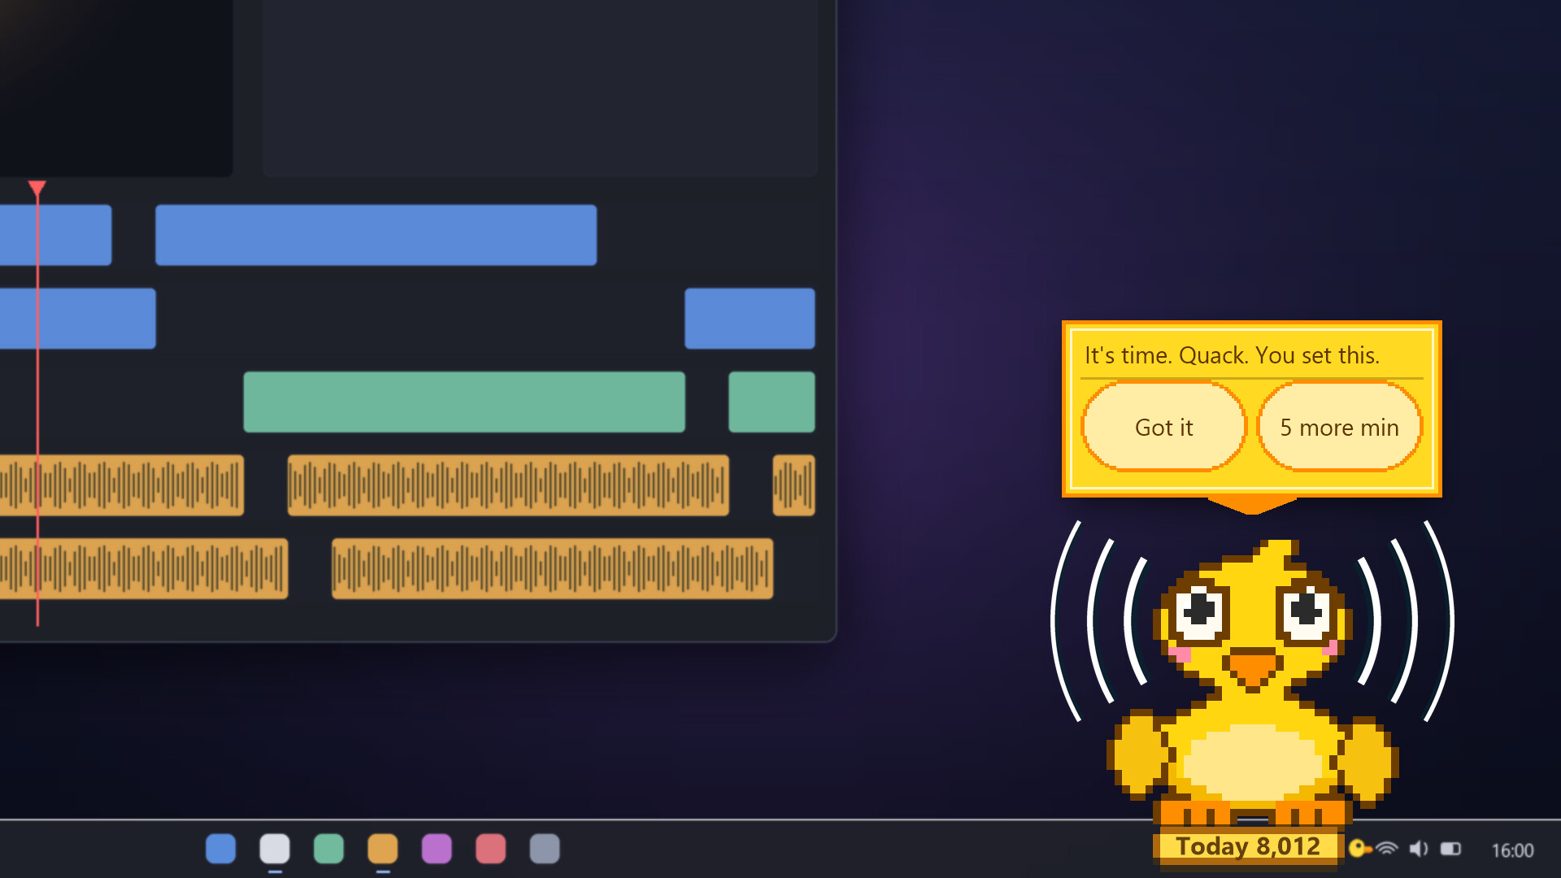1561x878 pixels.
Task: Switch to the white taskbar app
Action: click(x=275, y=849)
